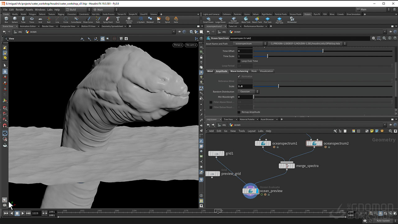Screen dimensions: 398x224
Task: Check the Filter Above Resolution option
Action: pos(211,102)
